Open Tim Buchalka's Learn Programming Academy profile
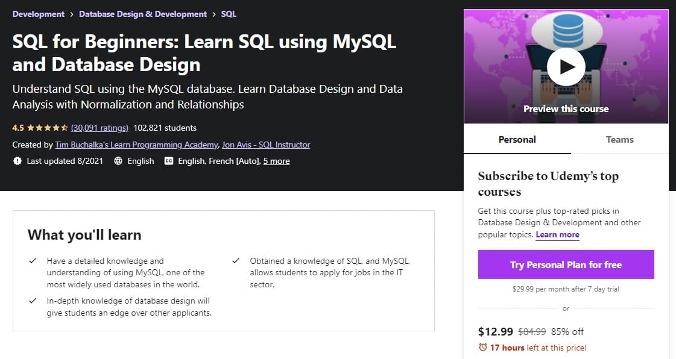 tap(137, 145)
